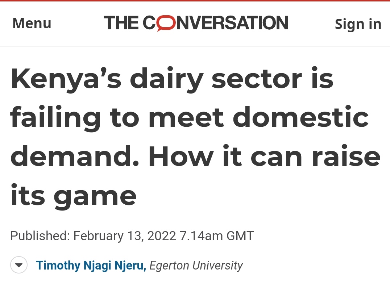The height and width of the screenshot is (284, 390).
Task: Expand the author details arrow
Action: click(18, 266)
